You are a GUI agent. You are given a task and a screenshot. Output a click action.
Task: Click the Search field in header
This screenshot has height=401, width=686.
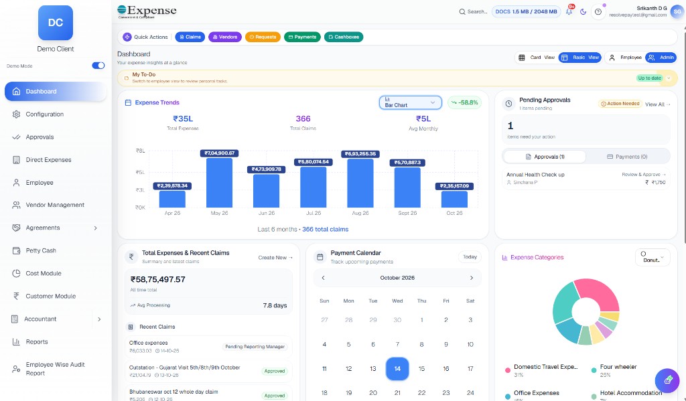[x=473, y=12]
